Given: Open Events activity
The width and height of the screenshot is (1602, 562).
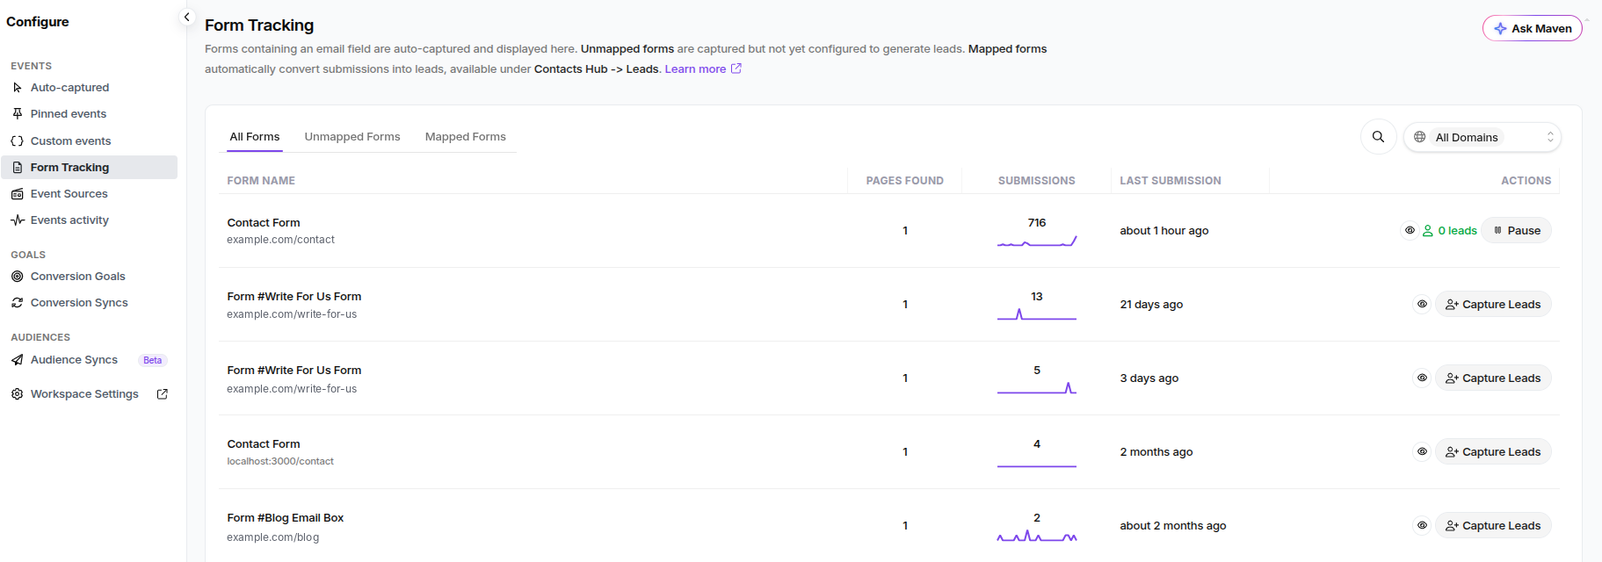Looking at the screenshot, I should point(69,220).
